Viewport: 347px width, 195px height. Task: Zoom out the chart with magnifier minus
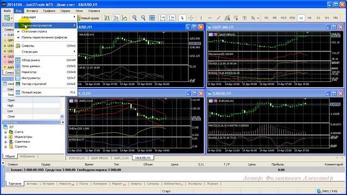(143, 18)
